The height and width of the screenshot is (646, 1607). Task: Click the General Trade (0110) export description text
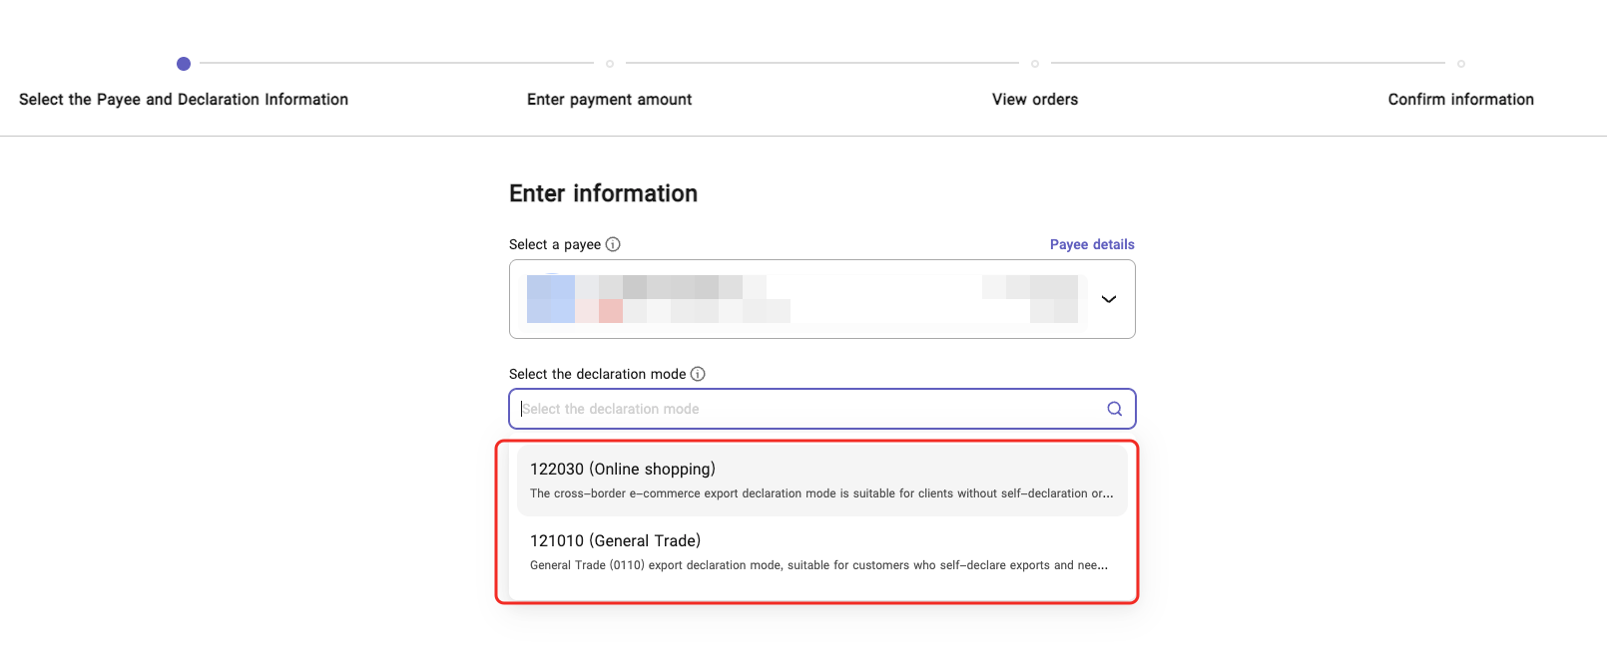818,565
